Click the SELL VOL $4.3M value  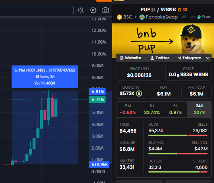point(201,149)
